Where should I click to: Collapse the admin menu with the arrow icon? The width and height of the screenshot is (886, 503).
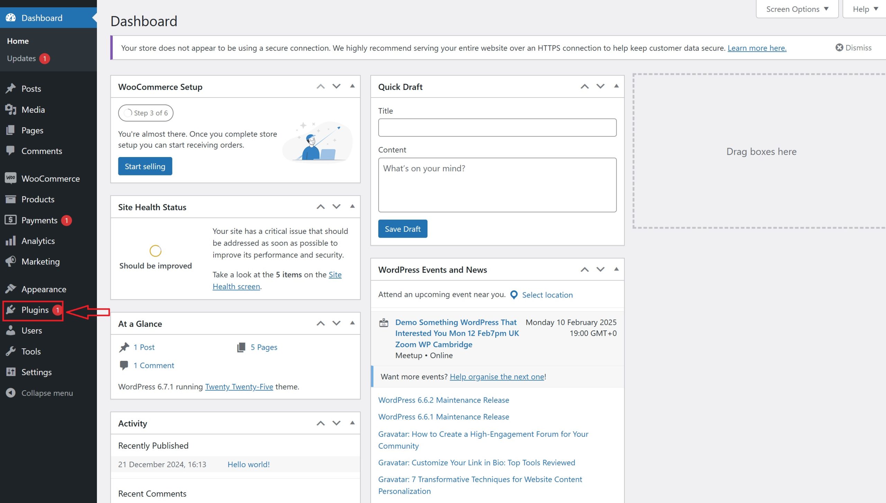pyautogui.click(x=11, y=393)
